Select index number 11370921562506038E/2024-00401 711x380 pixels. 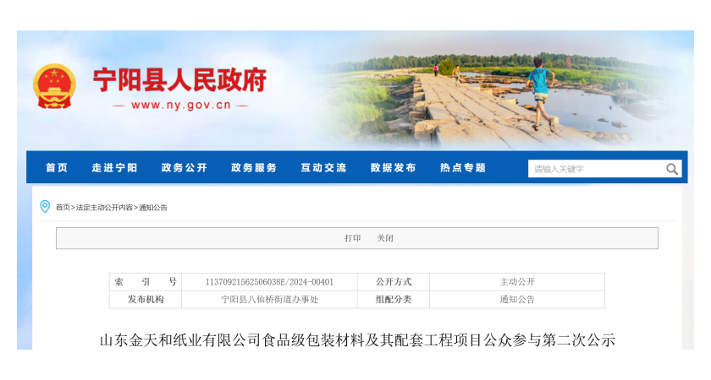click(x=269, y=282)
